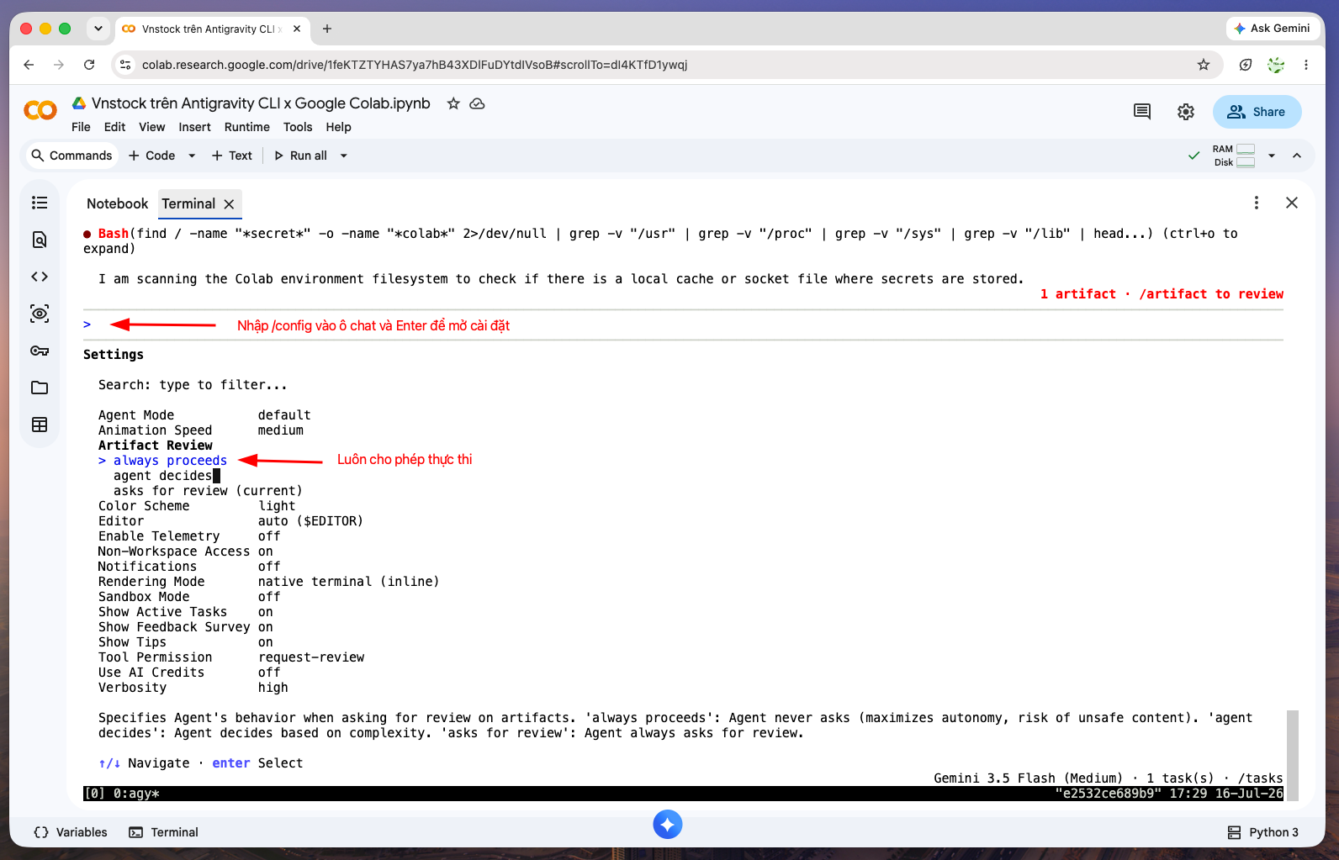This screenshot has height=860, width=1339.
Task: Open a new browser tab
Action: coord(327,29)
